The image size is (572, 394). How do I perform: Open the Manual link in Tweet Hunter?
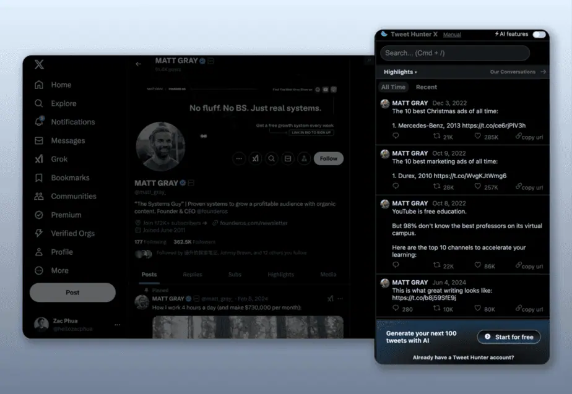[452, 35]
